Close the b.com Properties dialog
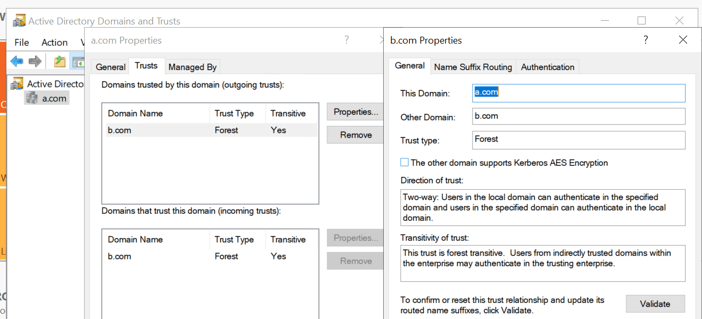The height and width of the screenshot is (319, 702). point(683,40)
